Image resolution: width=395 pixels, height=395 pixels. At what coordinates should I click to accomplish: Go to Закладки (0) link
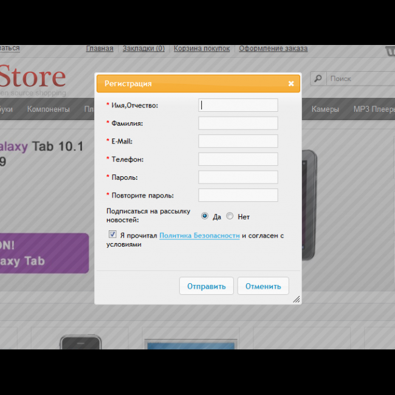coord(143,49)
